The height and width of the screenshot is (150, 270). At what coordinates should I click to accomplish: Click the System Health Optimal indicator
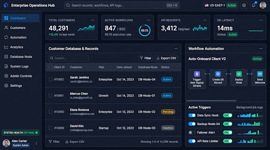(x=21, y=133)
